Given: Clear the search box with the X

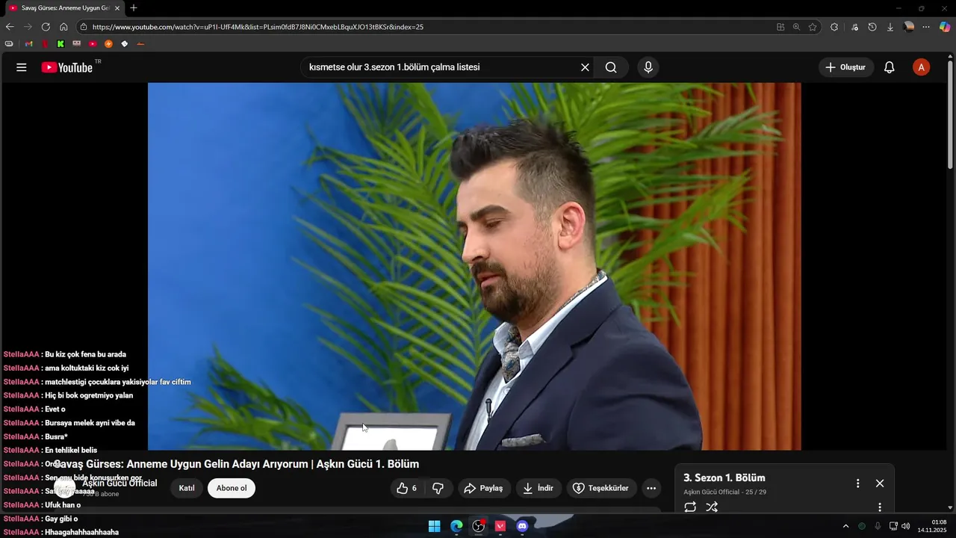Looking at the screenshot, I should tap(585, 67).
